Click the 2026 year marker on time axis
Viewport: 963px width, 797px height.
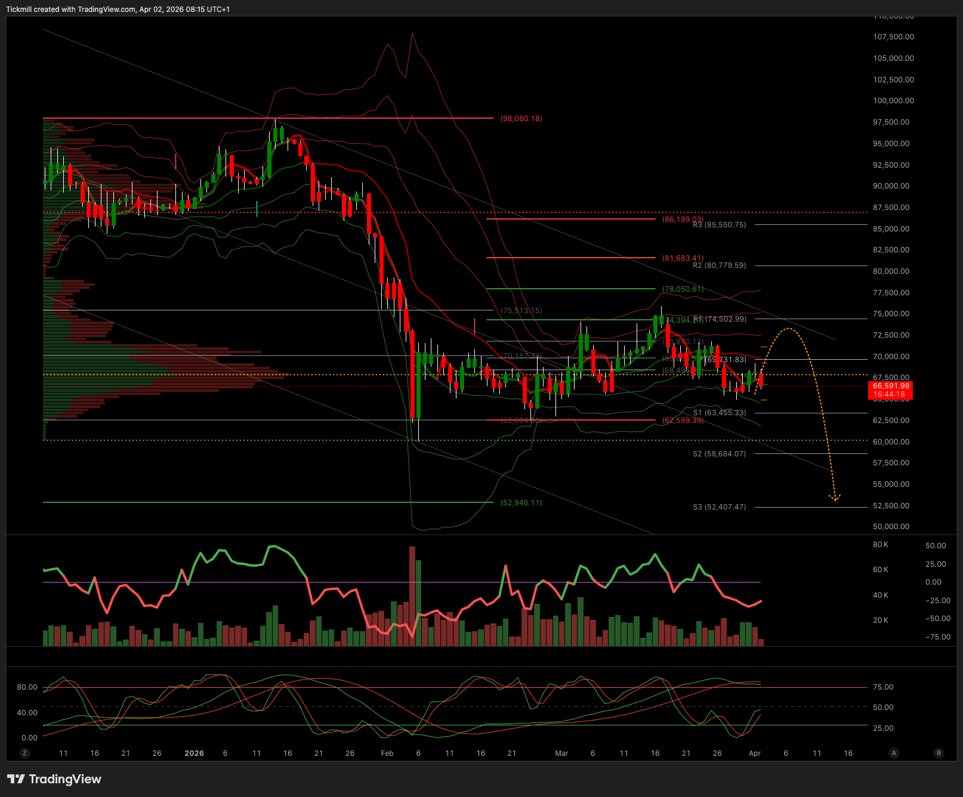click(x=194, y=753)
